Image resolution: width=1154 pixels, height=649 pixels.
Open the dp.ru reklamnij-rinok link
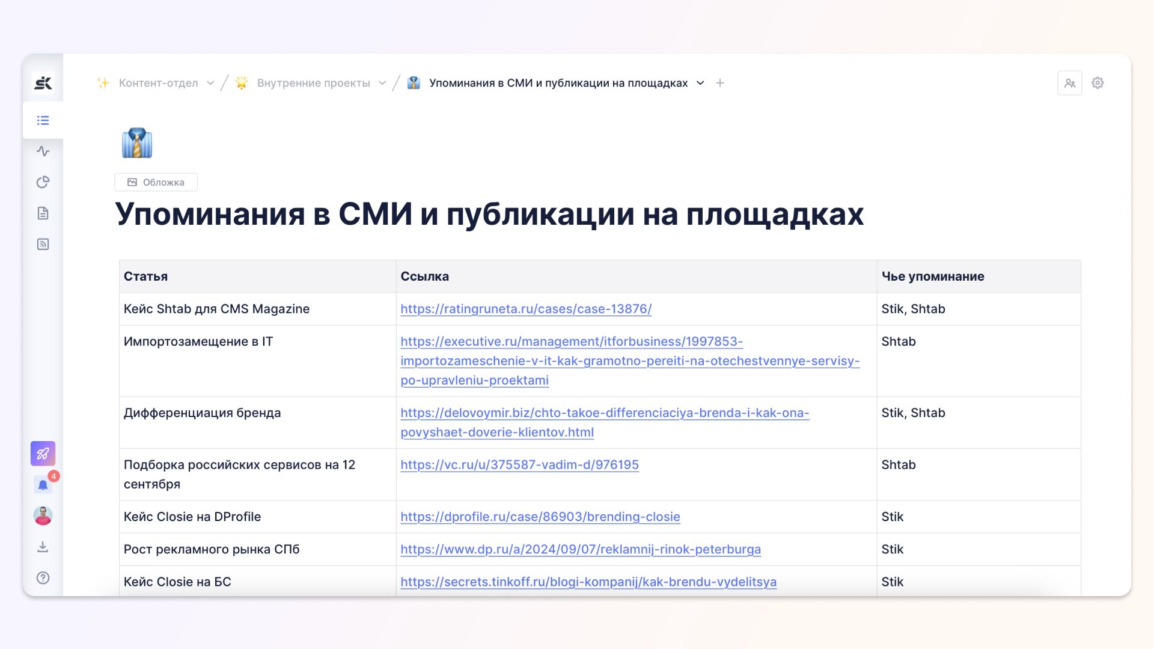[x=581, y=549]
